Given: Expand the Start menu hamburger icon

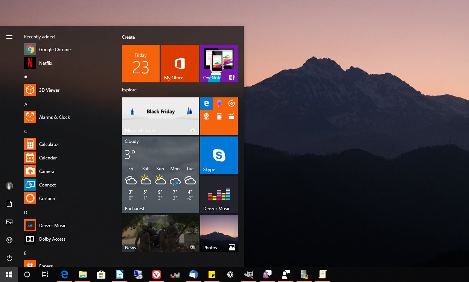Looking at the screenshot, I should pos(9,37).
